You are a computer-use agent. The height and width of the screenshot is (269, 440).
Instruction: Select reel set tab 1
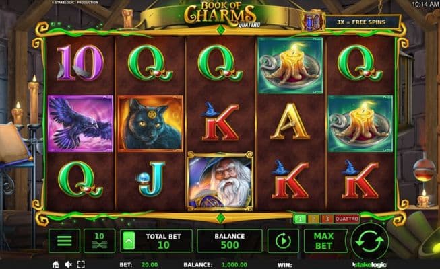pyautogui.click(x=300, y=219)
